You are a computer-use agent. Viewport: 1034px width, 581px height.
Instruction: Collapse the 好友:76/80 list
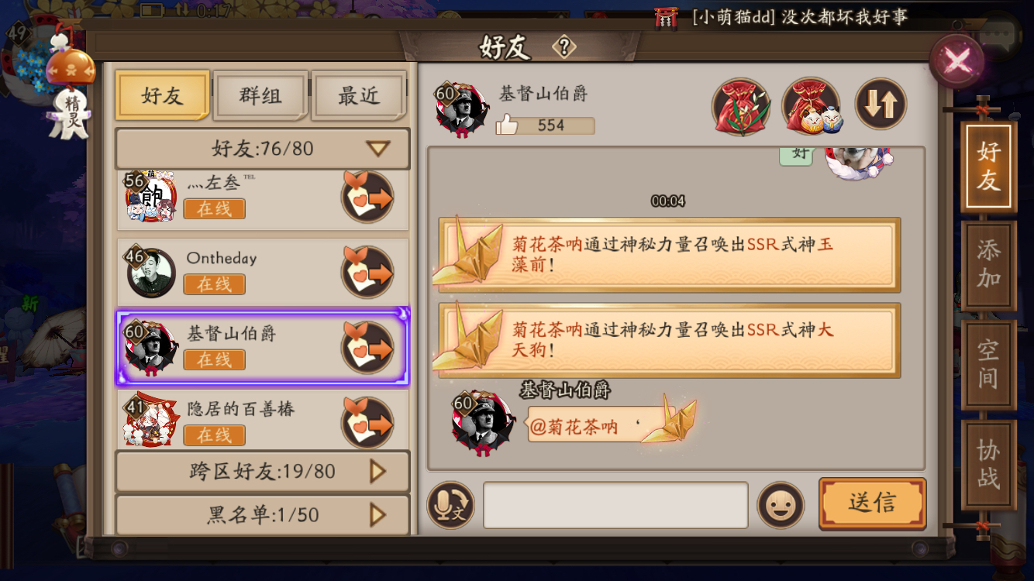[x=262, y=149]
